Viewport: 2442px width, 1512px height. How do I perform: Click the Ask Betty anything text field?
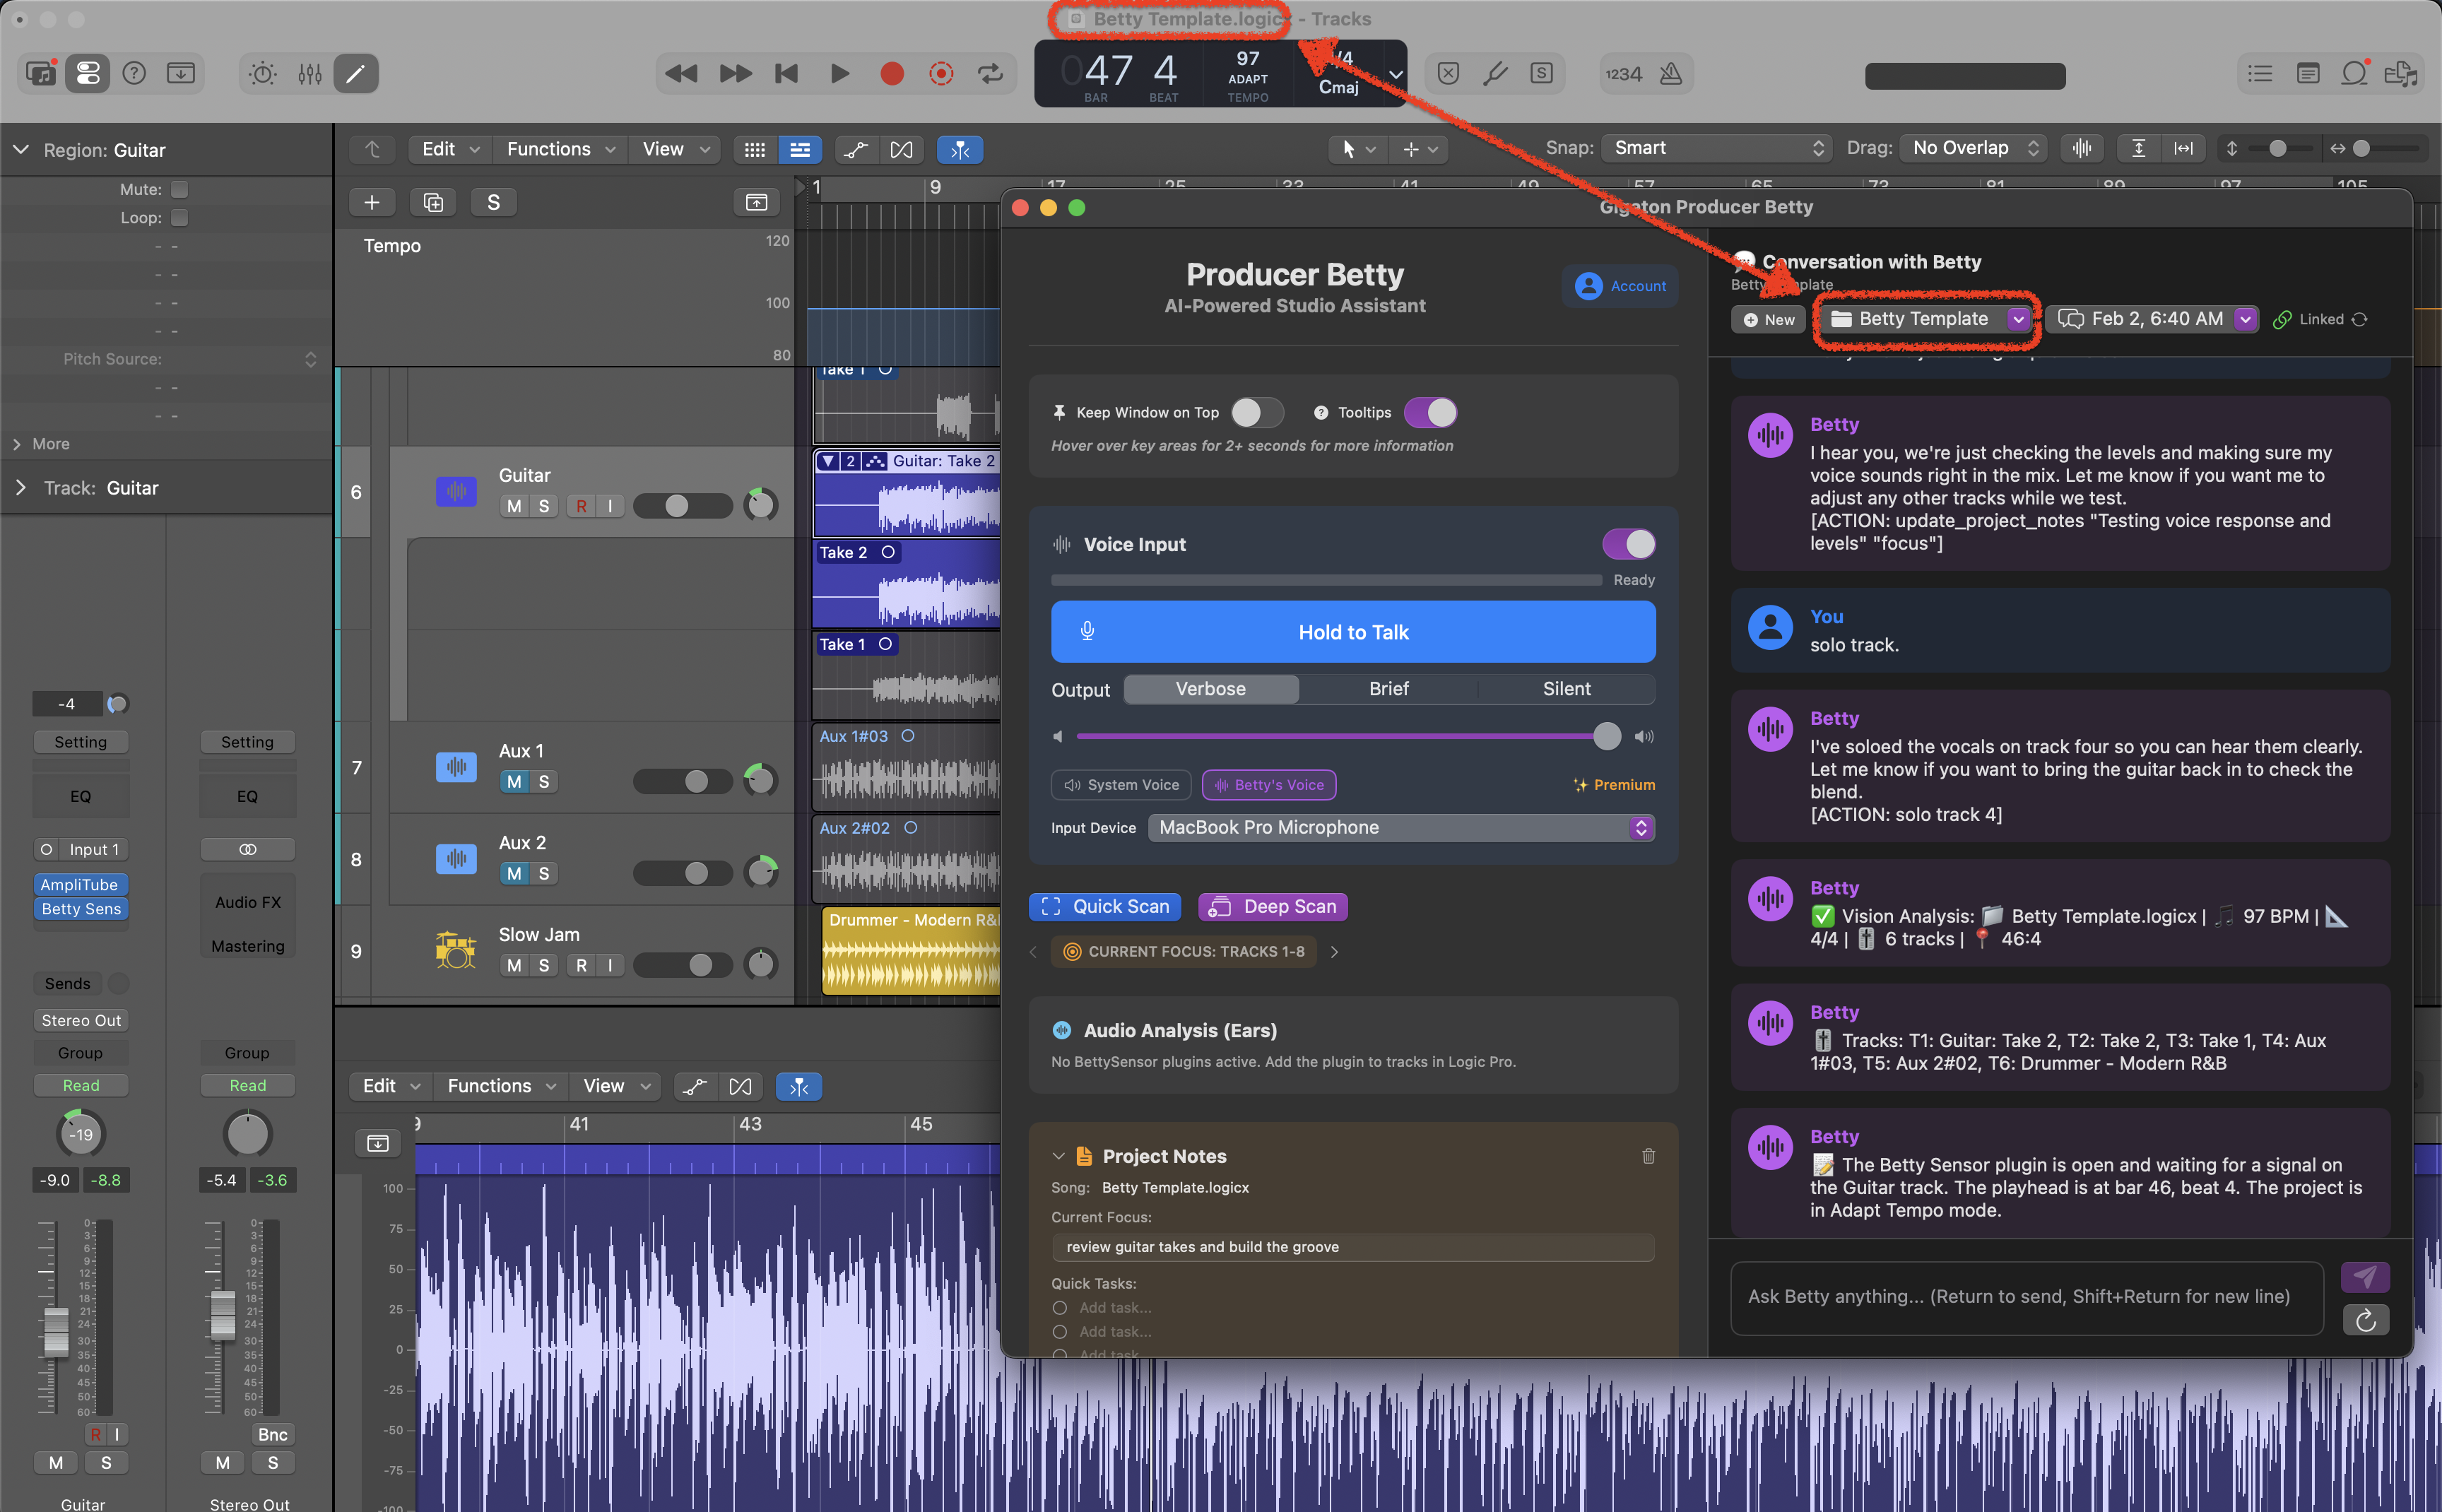2026,1297
